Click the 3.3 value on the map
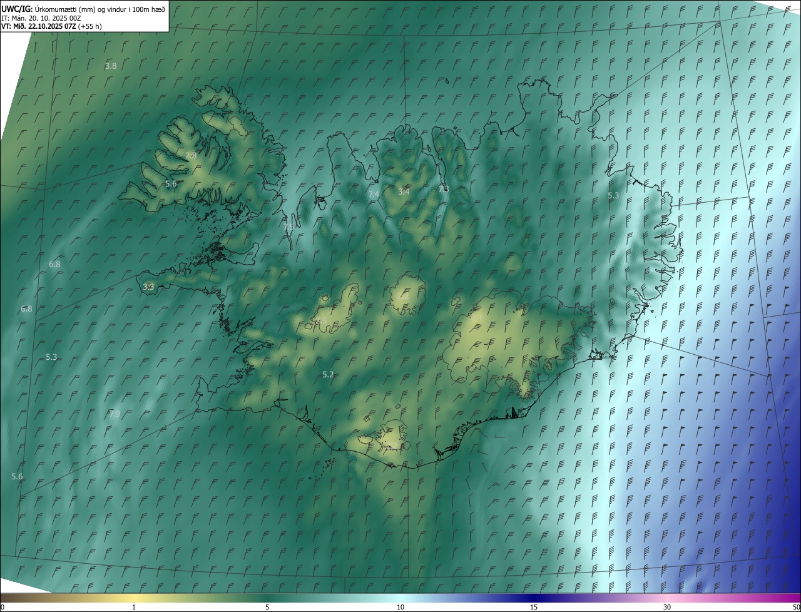The height and width of the screenshot is (612, 801). pos(148,287)
